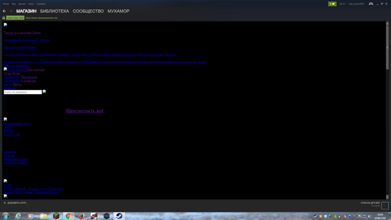Open the first Ваш магазин link
The width and height of the screenshot is (391, 220).
point(17,69)
